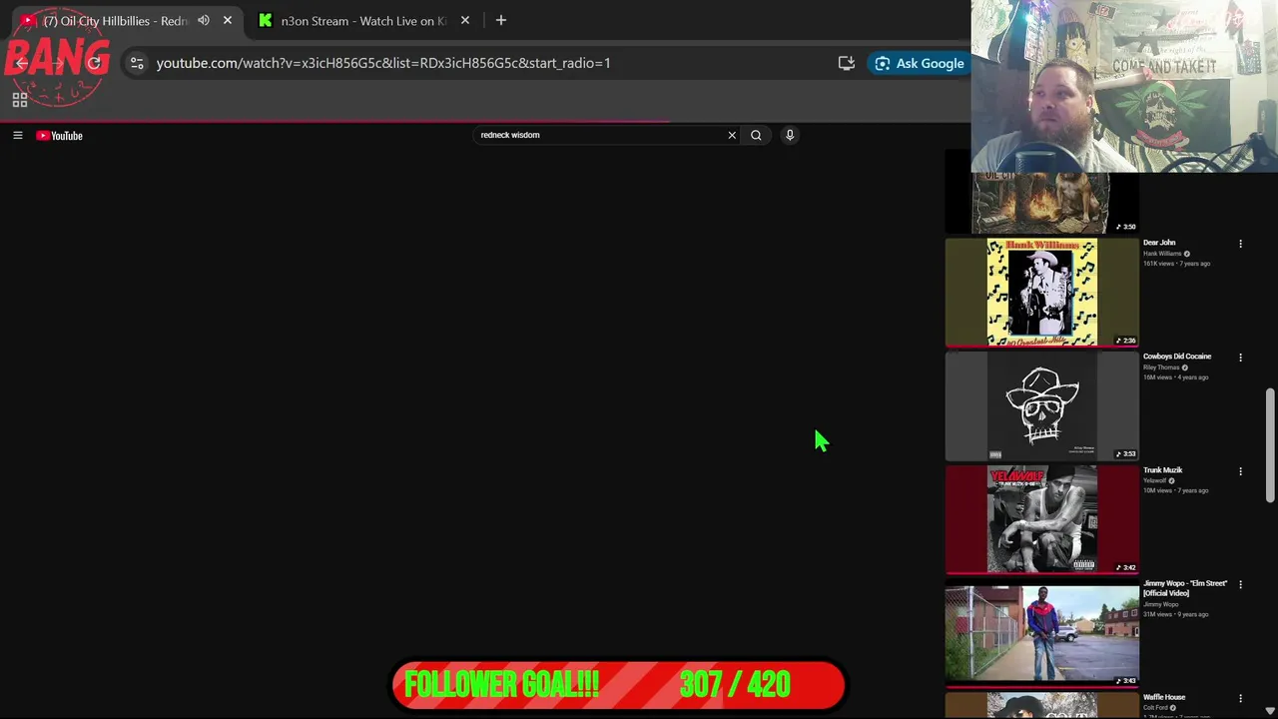Start voice search with the microphone icon
The width and height of the screenshot is (1278, 719).
click(790, 135)
